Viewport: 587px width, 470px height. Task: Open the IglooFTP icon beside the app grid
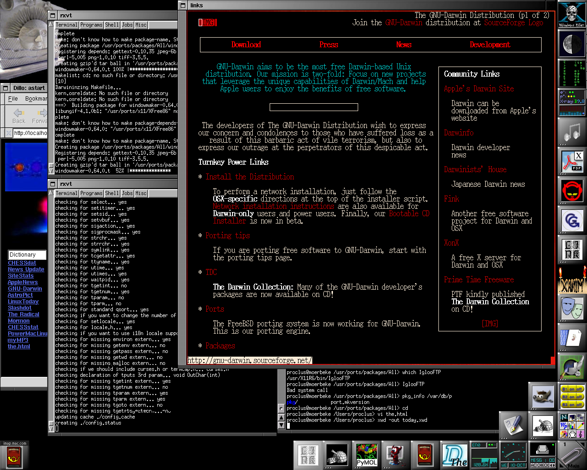543,425
